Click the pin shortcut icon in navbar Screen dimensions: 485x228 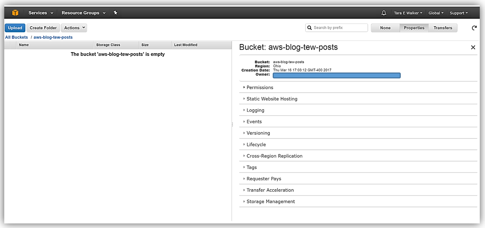tap(115, 13)
